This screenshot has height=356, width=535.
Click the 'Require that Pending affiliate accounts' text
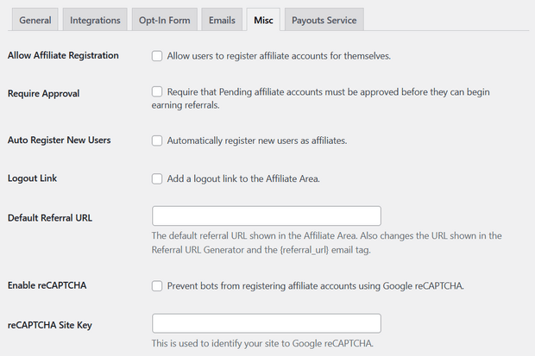321,98
